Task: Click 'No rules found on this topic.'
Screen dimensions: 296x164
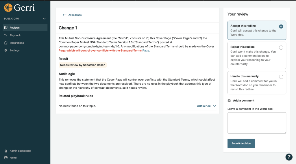Action: point(77,106)
